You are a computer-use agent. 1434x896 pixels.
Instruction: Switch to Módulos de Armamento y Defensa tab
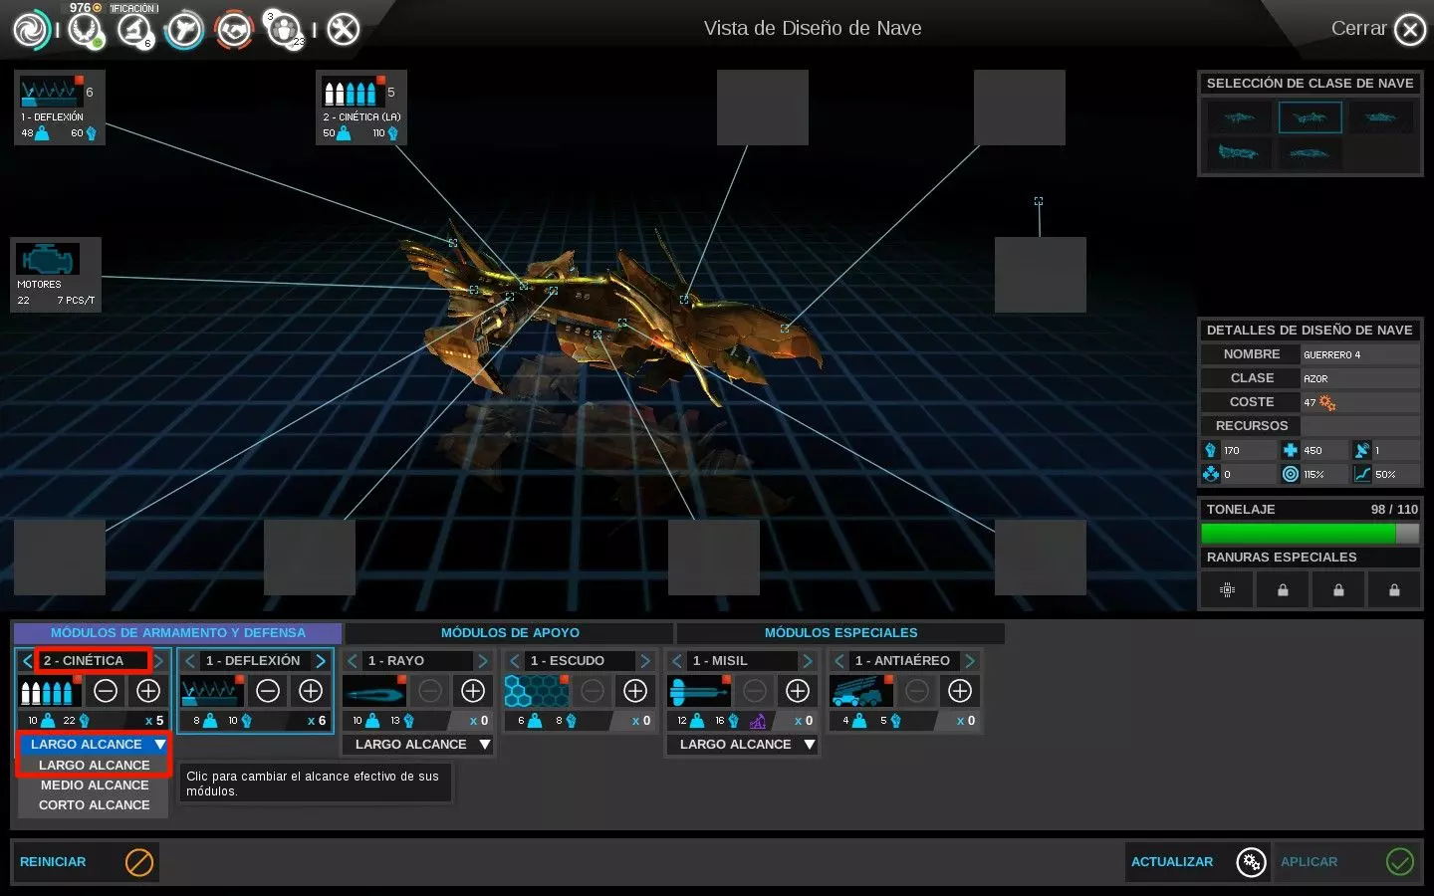tap(177, 633)
